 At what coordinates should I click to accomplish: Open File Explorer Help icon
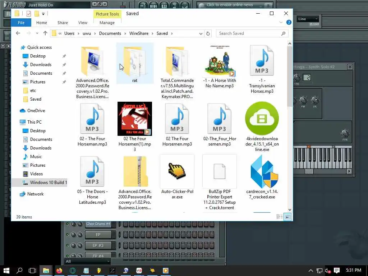(289, 22)
